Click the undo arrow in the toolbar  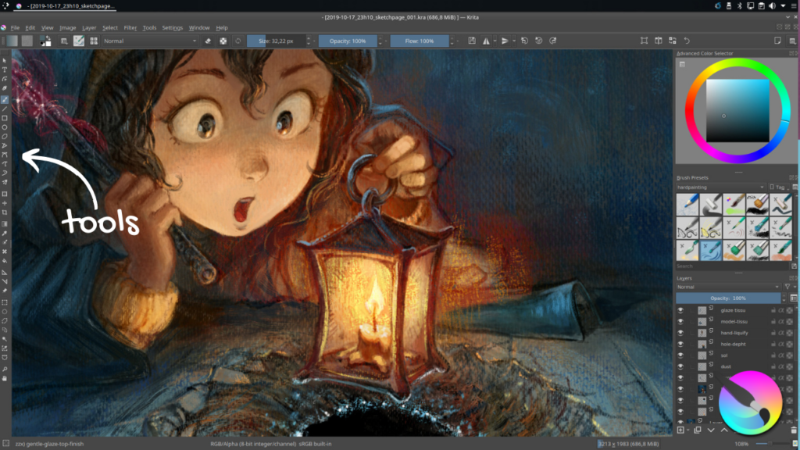687,41
